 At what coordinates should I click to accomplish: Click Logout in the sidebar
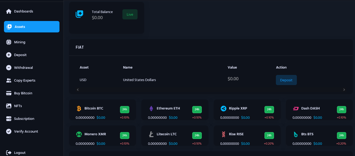[x=20, y=153]
